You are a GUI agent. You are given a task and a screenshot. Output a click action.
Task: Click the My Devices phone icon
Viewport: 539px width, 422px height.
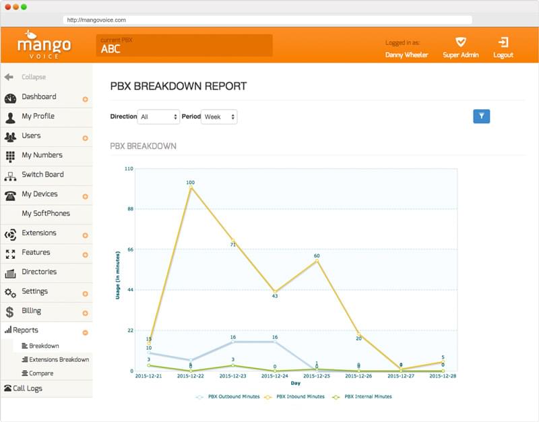coord(10,195)
